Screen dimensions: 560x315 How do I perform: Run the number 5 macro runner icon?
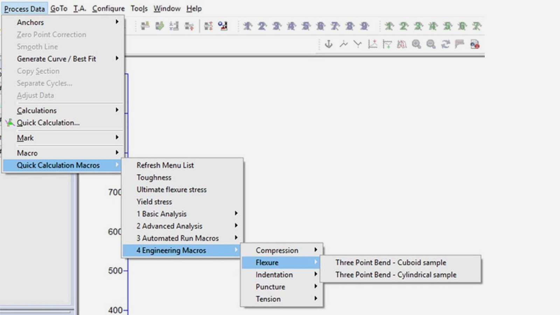coord(306,26)
